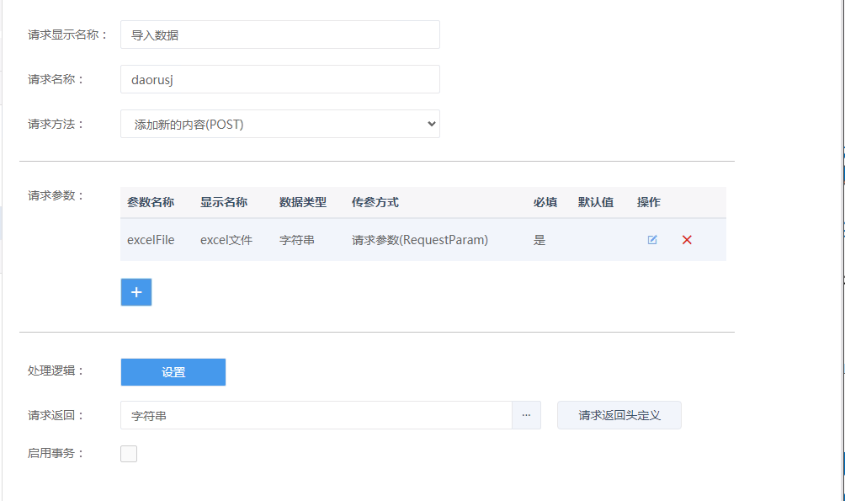Focus the 请求显示名称 field containing 导入数据
Viewport: 845px width, 501px height.
pos(279,35)
